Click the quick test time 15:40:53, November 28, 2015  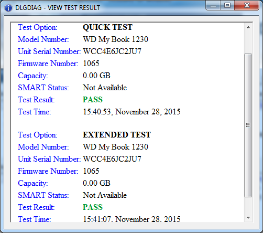coord(131,112)
